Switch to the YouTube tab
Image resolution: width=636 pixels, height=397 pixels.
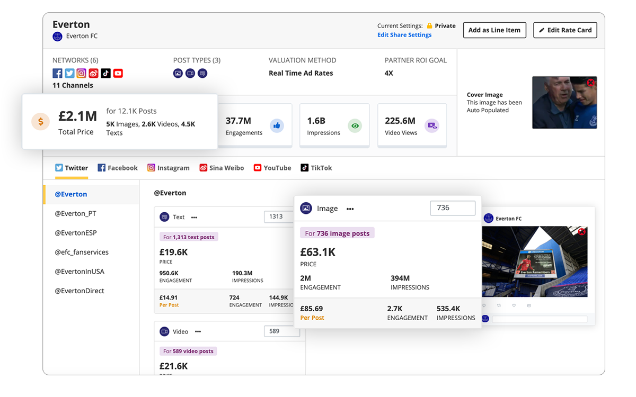(272, 168)
